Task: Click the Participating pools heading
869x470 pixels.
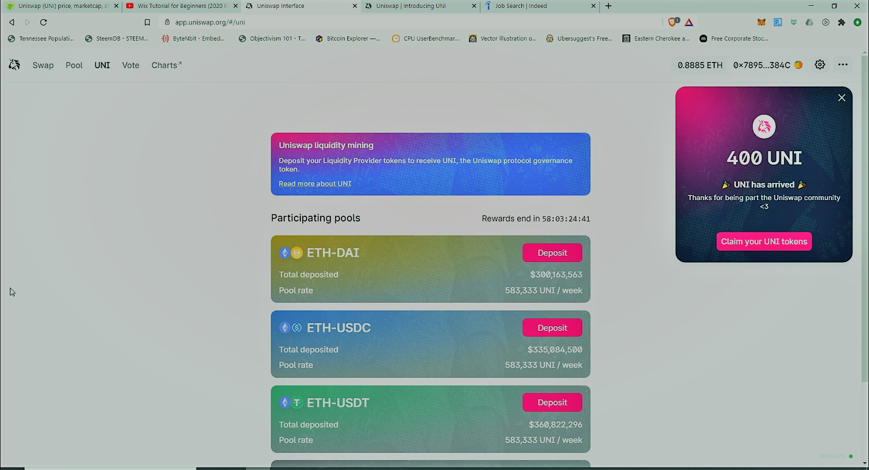Action: click(315, 218)
